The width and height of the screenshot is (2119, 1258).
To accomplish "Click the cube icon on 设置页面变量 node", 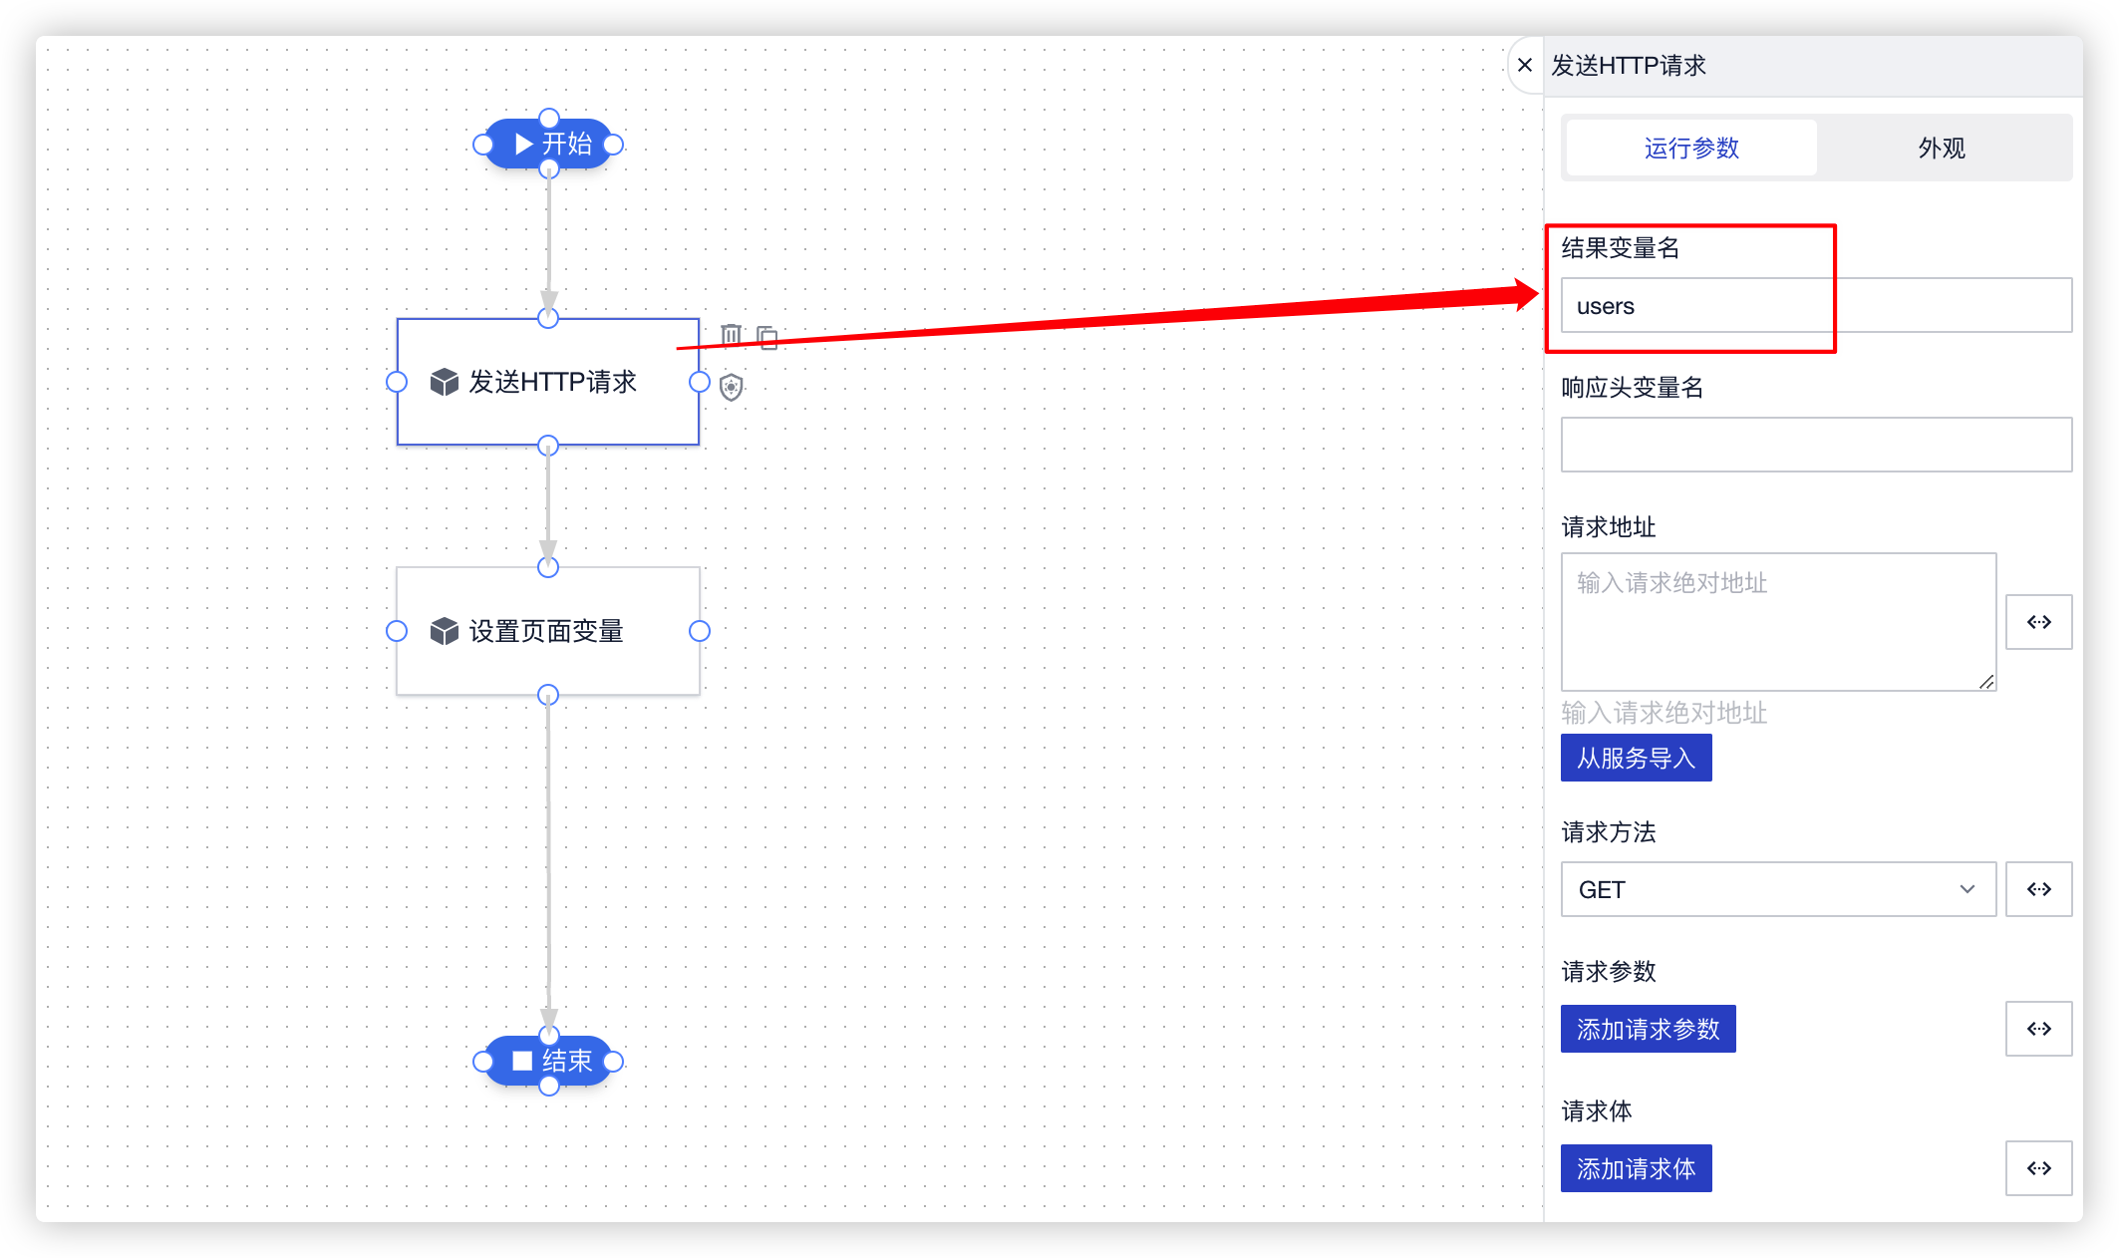I will click(442, 631).
